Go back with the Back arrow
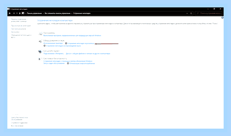The image size is (231, 136). point(10,13)
